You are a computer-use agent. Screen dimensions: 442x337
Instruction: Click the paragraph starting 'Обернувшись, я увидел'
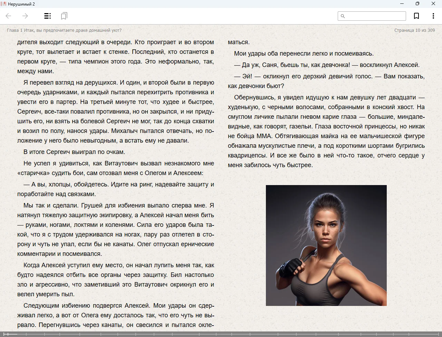tap(326, 131)
